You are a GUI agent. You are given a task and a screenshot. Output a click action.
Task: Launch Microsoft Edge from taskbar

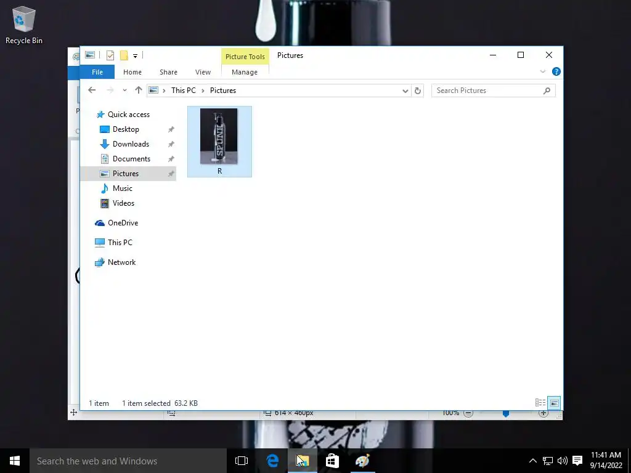pyautogui.click(x=272, y=461)
